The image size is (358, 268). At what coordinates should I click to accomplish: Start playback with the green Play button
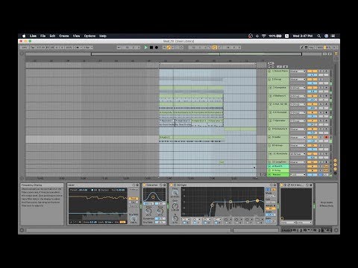click(x=146, y=48)
